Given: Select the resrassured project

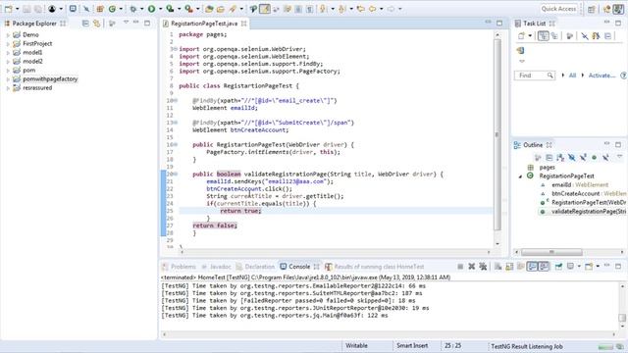Looking at the screenshot, I should (37, 87).
